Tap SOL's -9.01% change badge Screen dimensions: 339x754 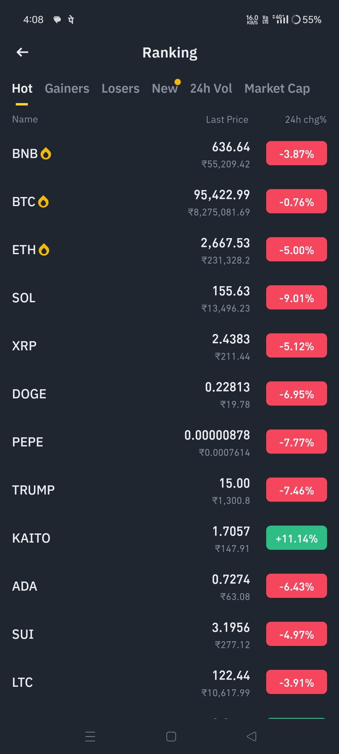(297, 298)
